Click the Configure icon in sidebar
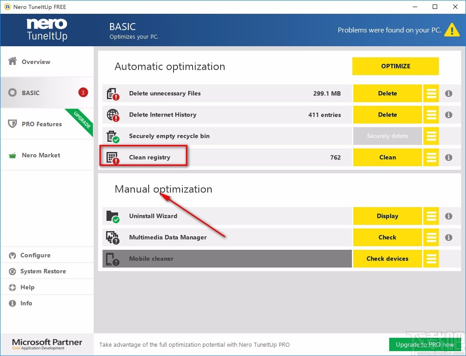Screen dimensions: 466x356 click(12, 256)
